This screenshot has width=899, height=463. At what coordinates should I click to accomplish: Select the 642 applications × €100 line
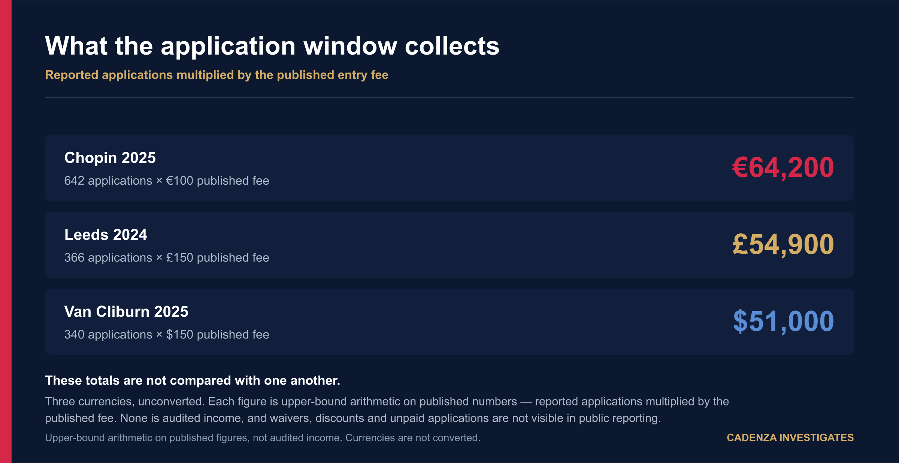pyautogui.click(x=167, y=181)
